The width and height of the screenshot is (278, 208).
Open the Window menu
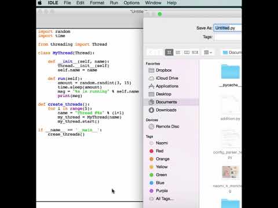pyautogui.click(x=153, y=3)
